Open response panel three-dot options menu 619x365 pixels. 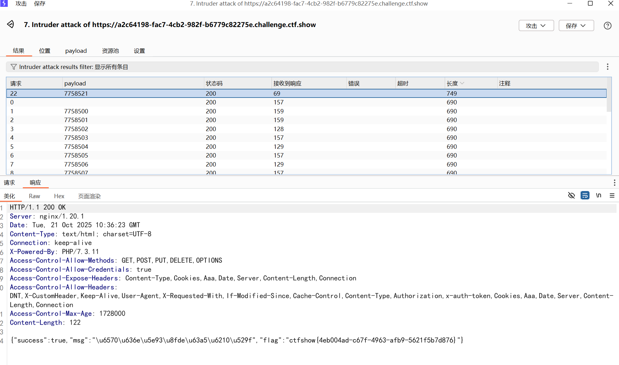614,183
